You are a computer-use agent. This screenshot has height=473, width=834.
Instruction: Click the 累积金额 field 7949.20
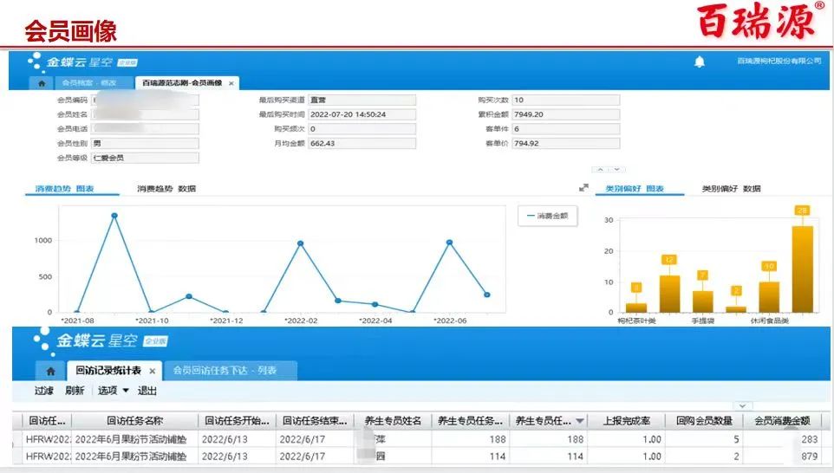[x=566, y=114]
